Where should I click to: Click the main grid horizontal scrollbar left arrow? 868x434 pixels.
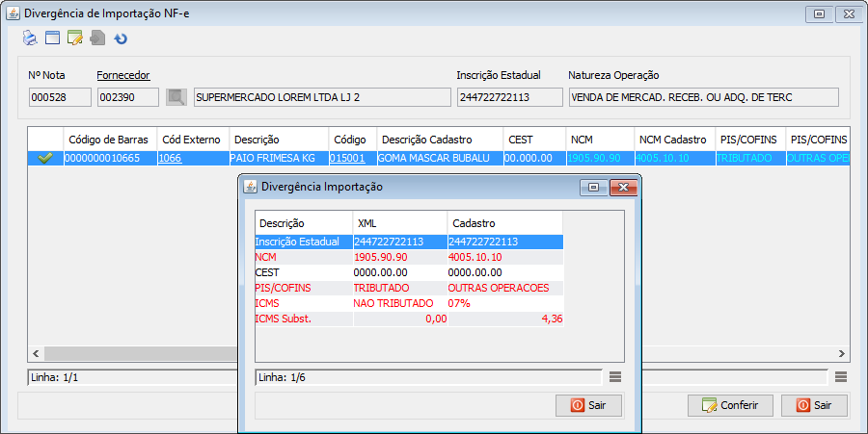tap(36, 353)
